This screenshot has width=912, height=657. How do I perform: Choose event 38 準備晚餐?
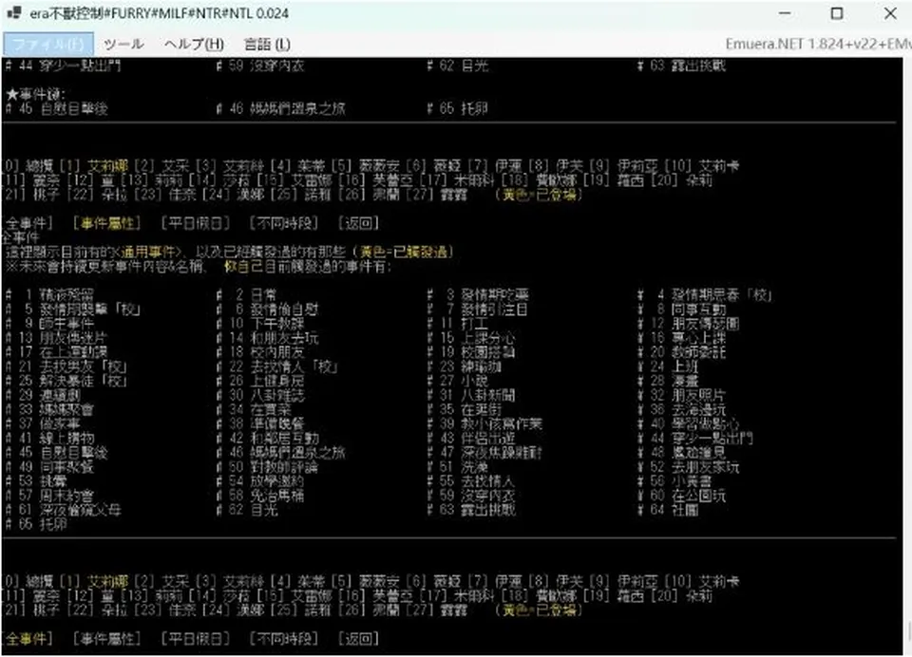pos(260,423)
